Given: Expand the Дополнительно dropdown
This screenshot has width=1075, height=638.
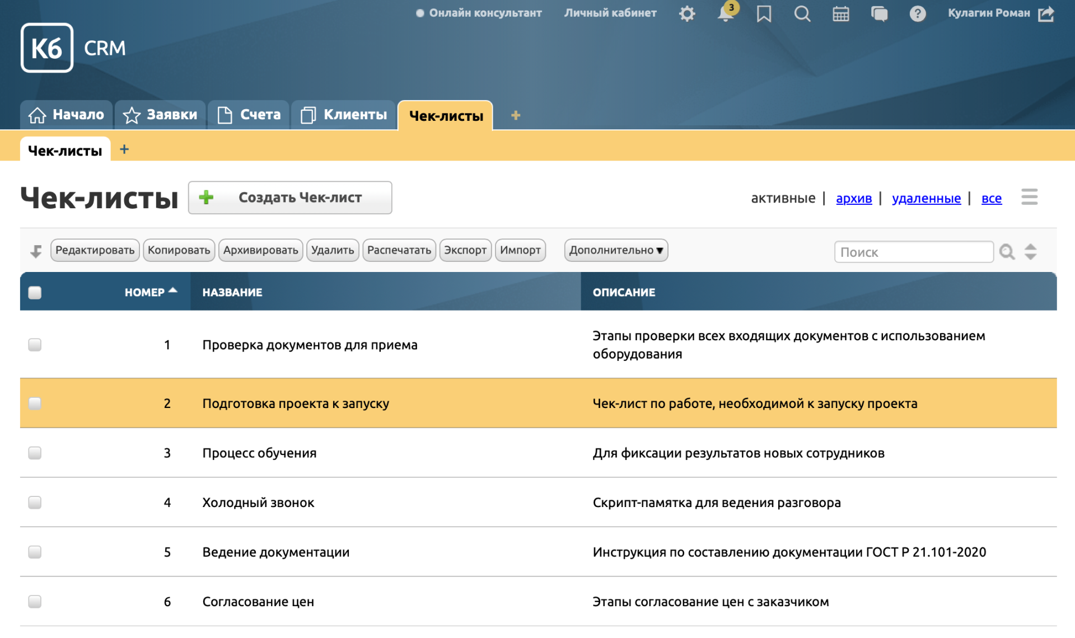Looking at the screenshot, I should pyautogui.click(x=616, y=250).
